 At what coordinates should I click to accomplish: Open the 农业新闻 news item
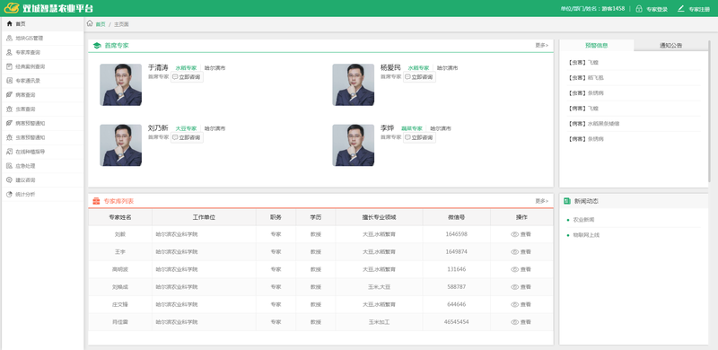pyautogui.click(x=584, y=220)
